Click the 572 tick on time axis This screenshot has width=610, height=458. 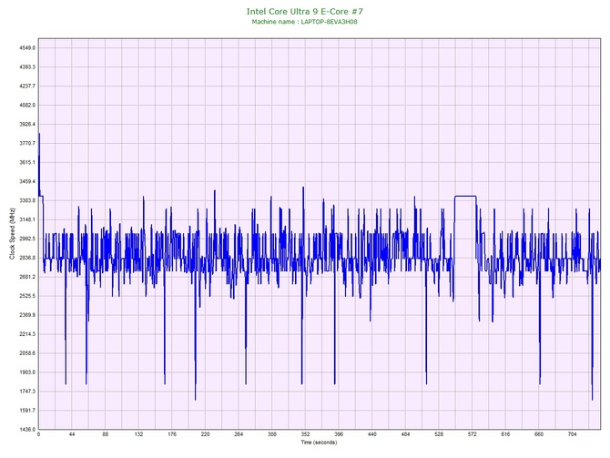point(473,434)
